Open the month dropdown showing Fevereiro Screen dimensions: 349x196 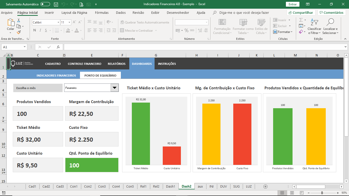(114, 88)
